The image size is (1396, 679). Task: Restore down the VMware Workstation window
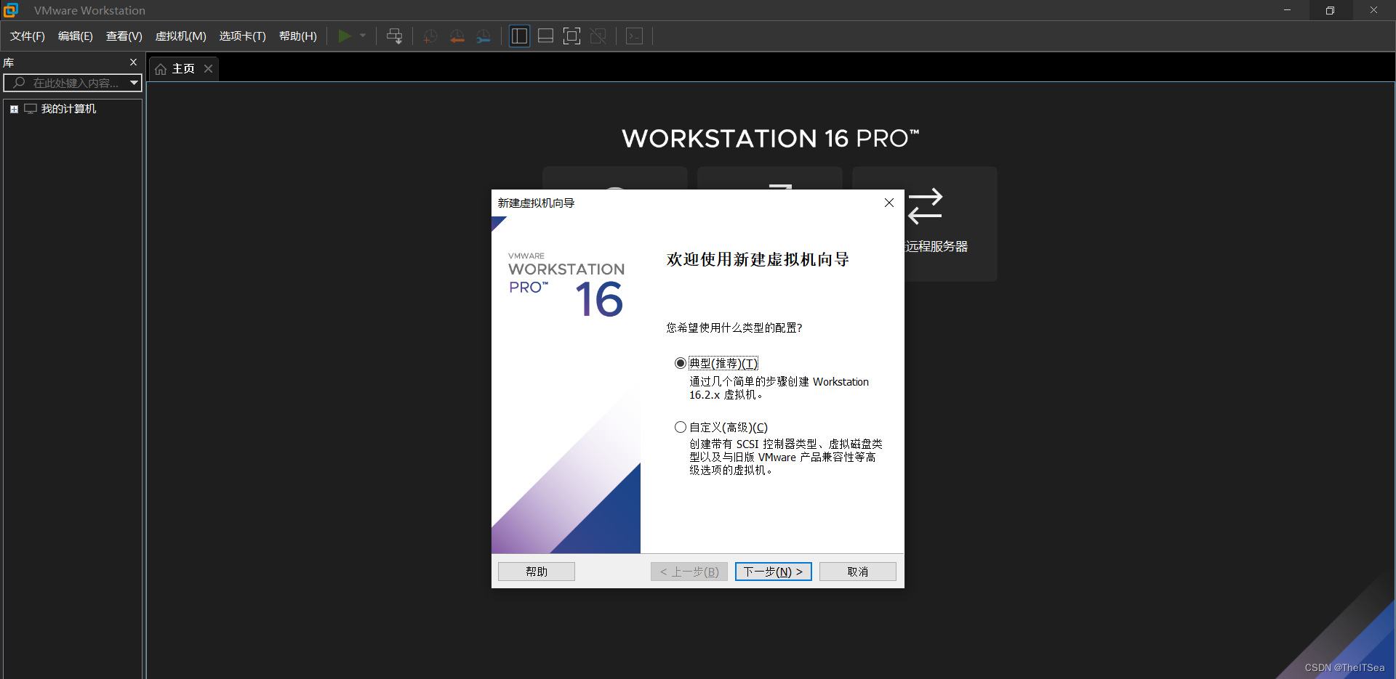(x=1330, y=10)
